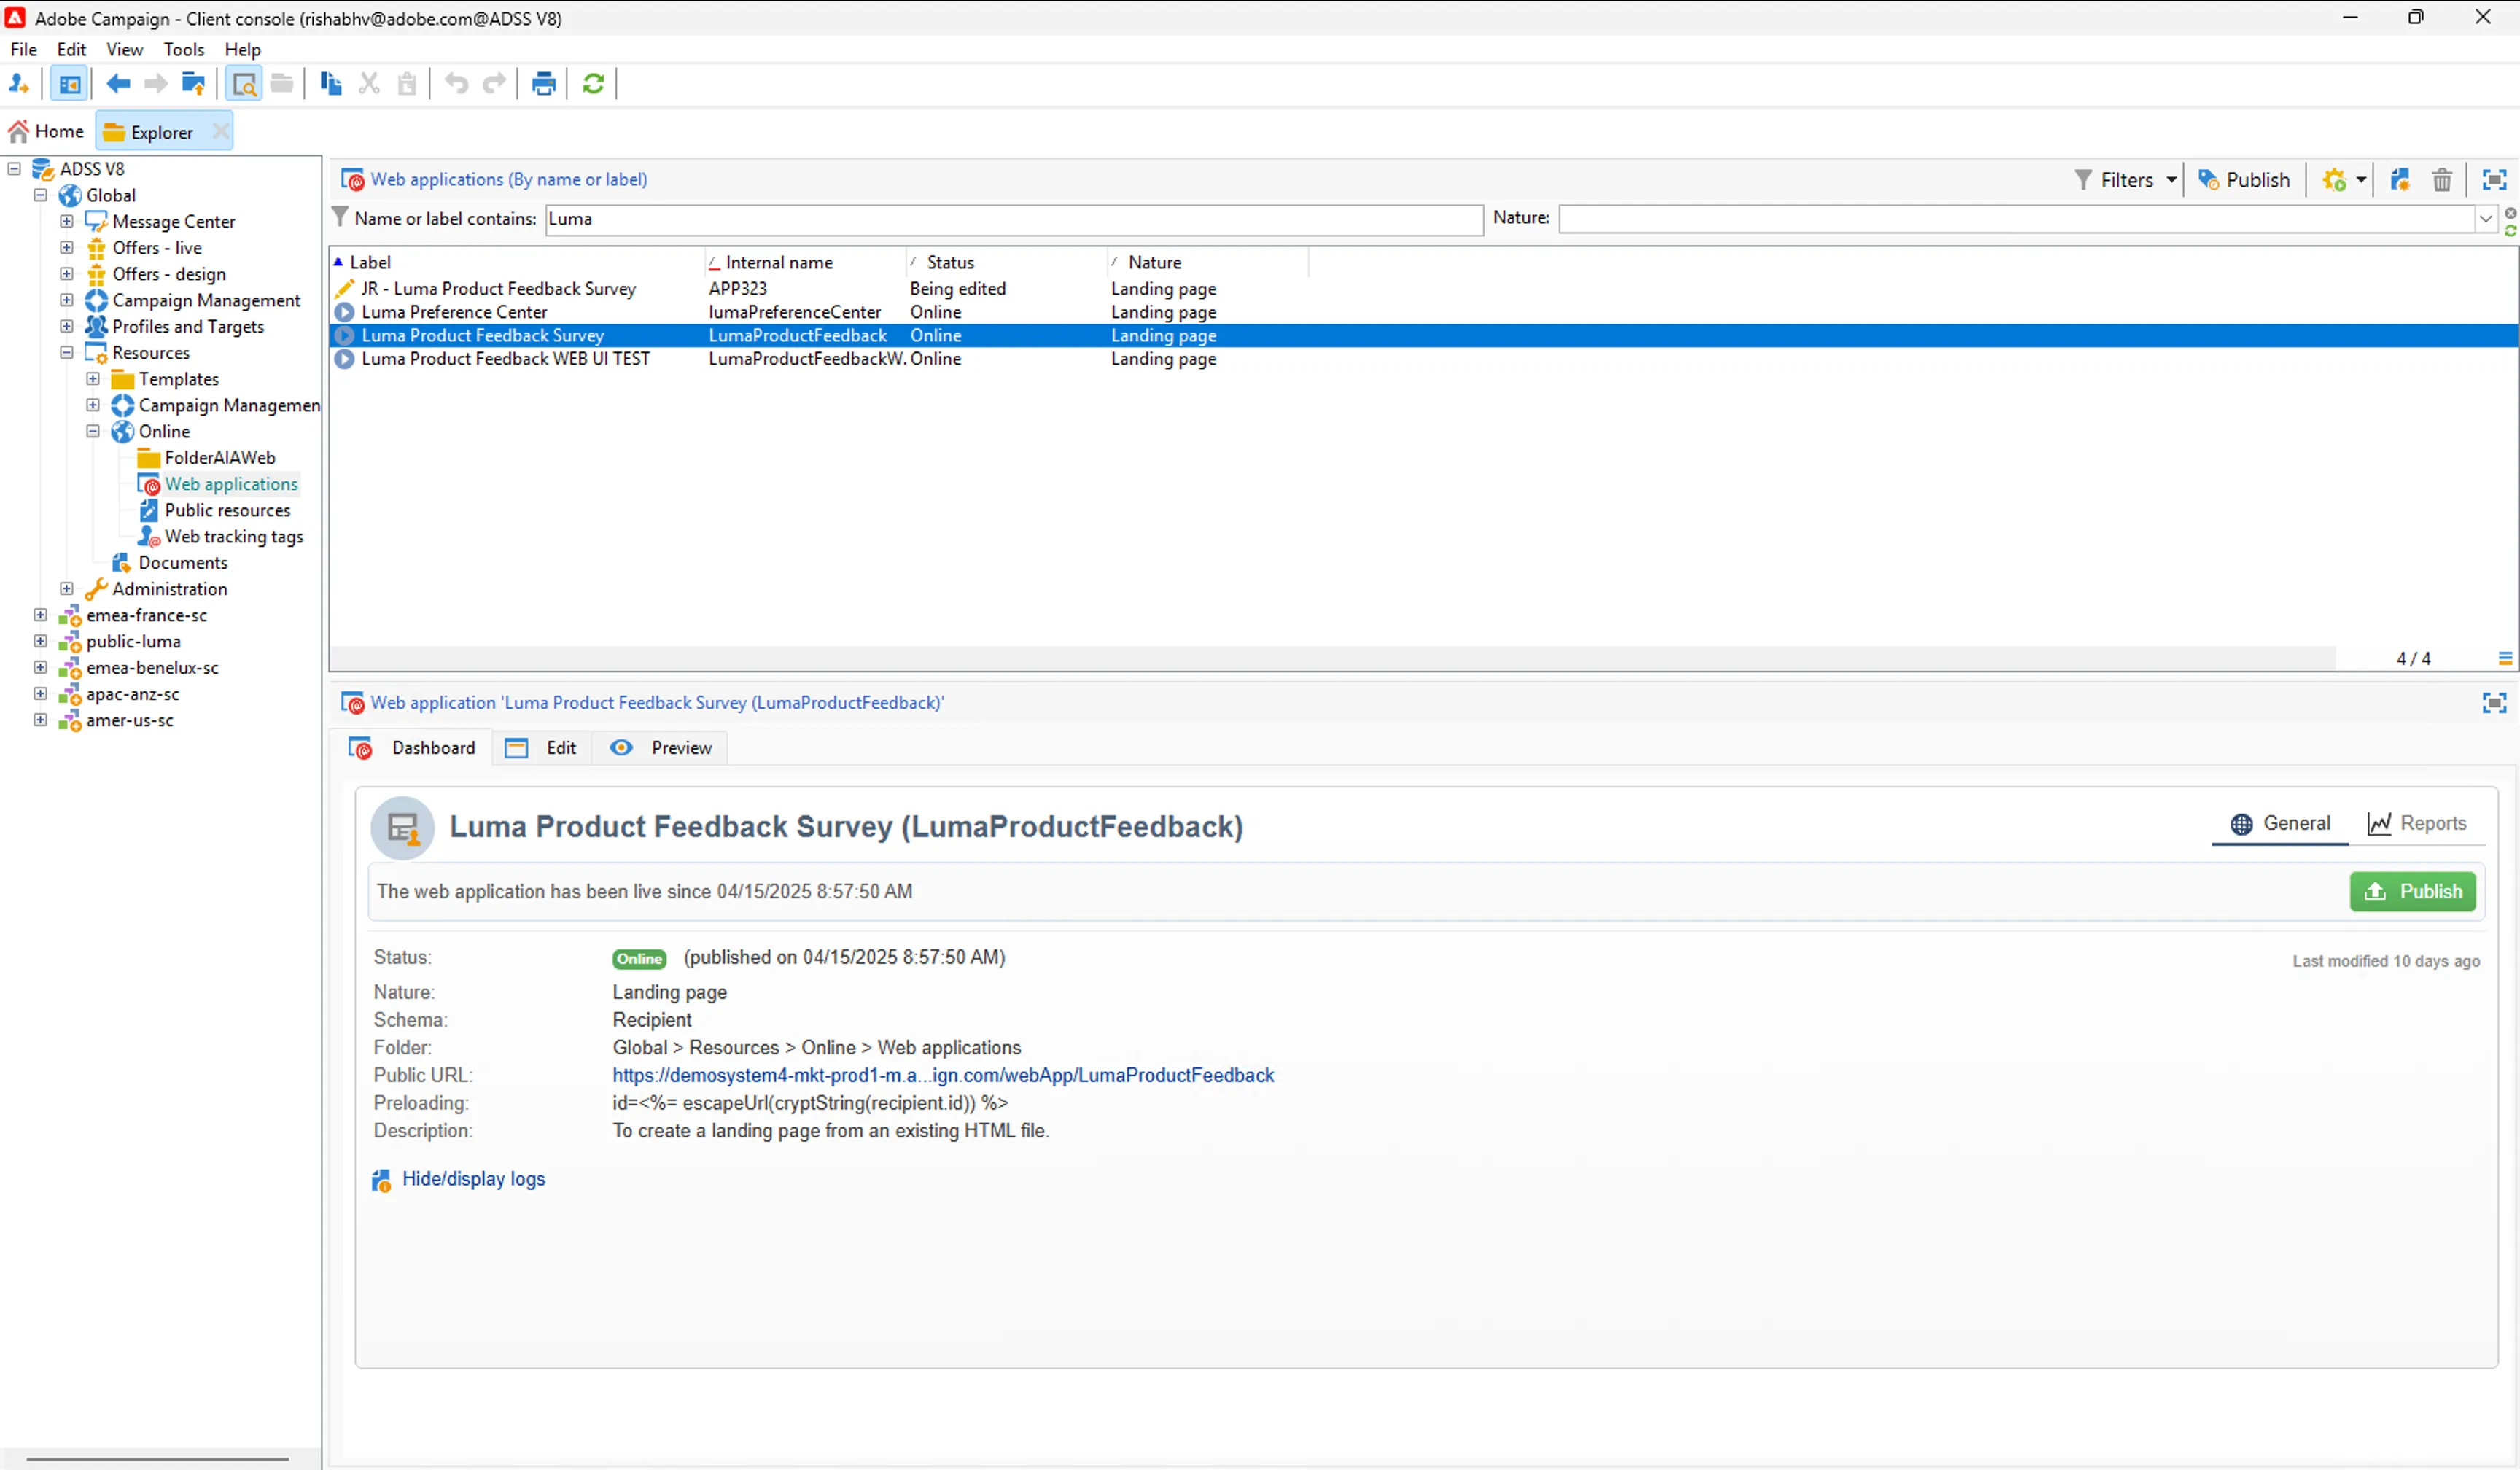Click the Name or label contains field
This screenshot has width=2520, height=1470.
coord(1014,219)
